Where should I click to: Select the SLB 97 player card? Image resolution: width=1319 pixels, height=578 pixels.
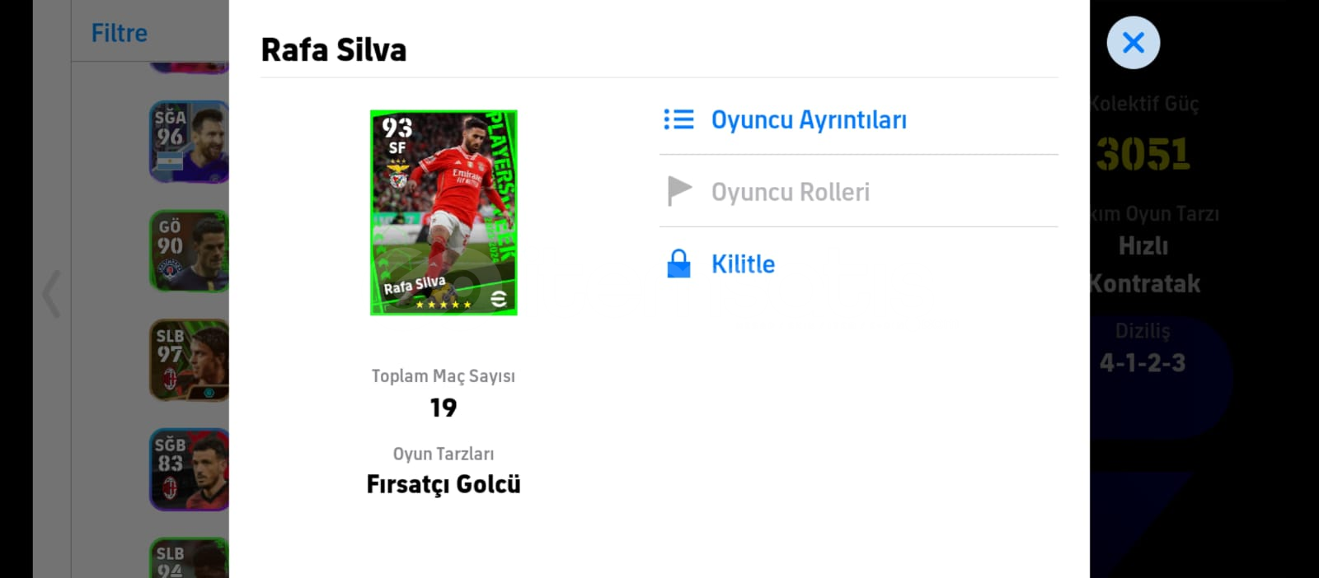point(189,360)
